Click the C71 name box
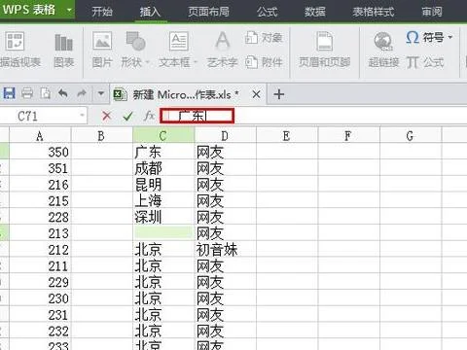This screenshot has width=467, height=350. click(x=39, y=116)
